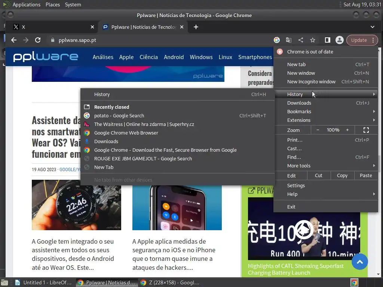Reopen potato - Google Search entry
Image resolution: width=383 pixels, height=287 pixels.
tap(177, 116)
